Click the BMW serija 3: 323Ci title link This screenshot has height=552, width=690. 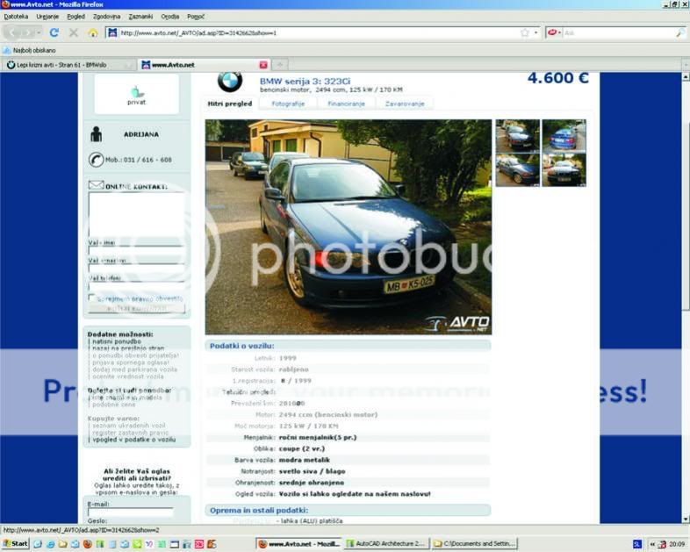[x=305, y=81]
